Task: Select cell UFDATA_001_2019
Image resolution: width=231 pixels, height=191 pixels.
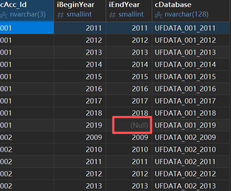Action: click(x=191, y=125)
